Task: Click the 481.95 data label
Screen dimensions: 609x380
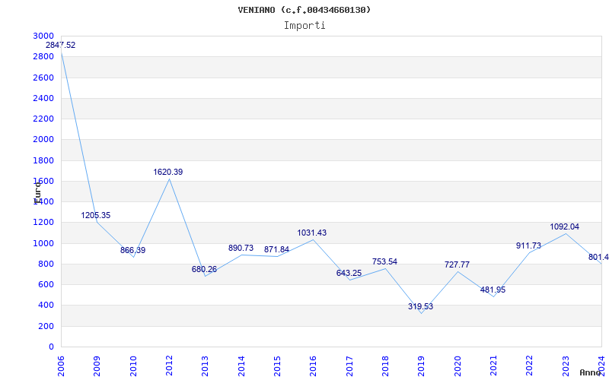Action: coord(493,290)
